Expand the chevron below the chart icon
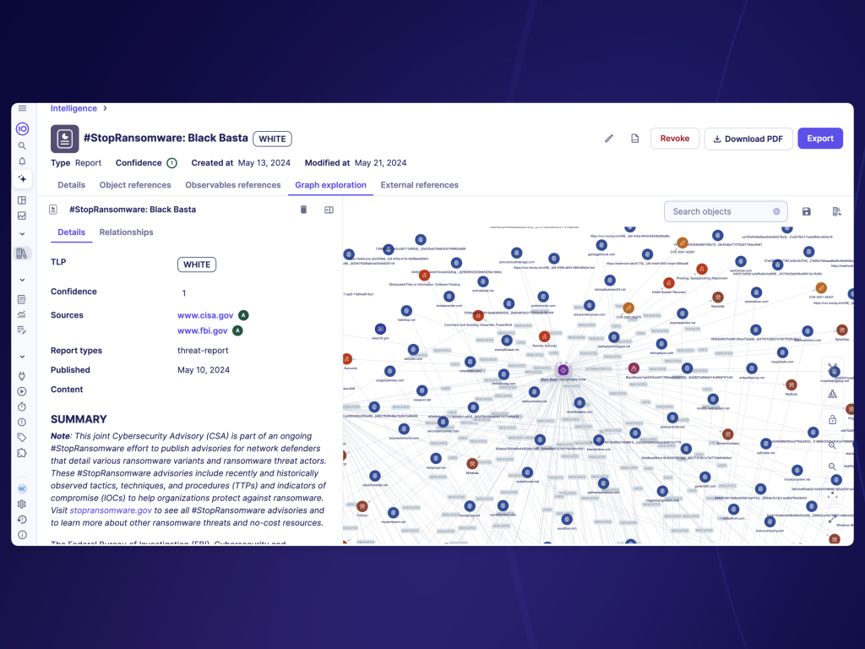The image size is (865, 649). click(x=22, y=234)
